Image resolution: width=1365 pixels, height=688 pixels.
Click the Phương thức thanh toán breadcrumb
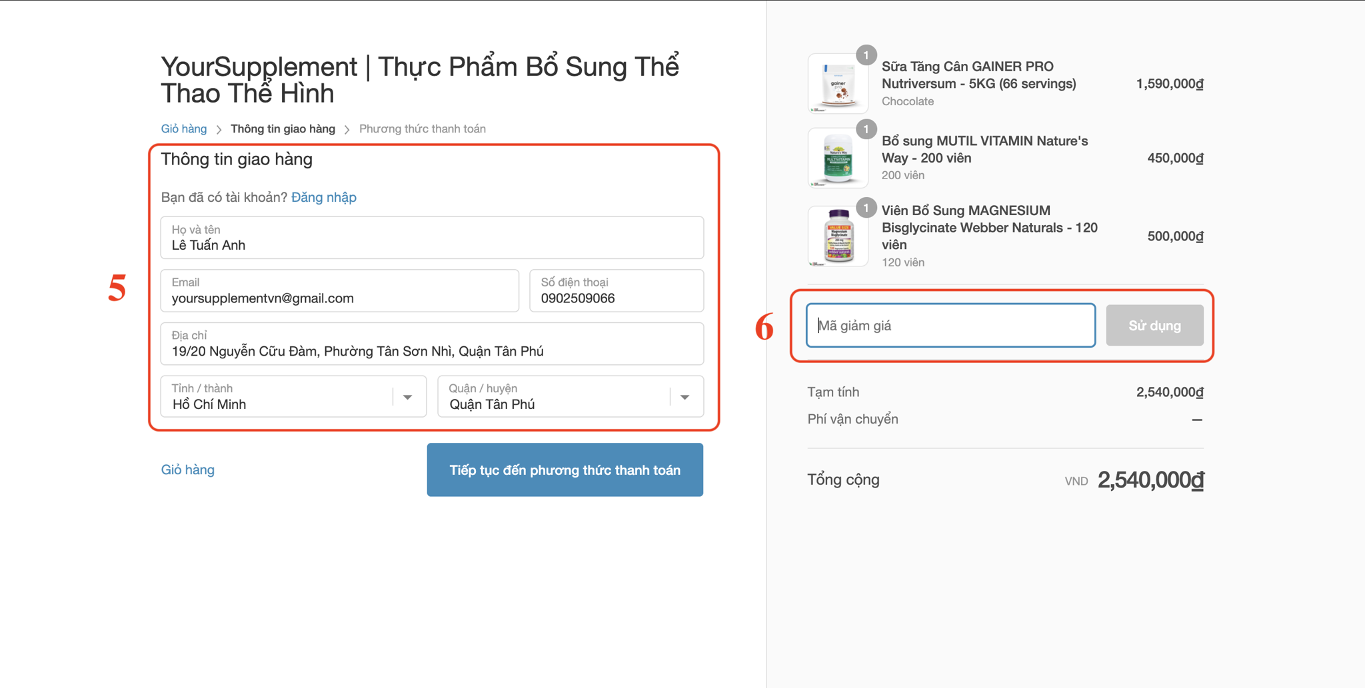point(422,129)
